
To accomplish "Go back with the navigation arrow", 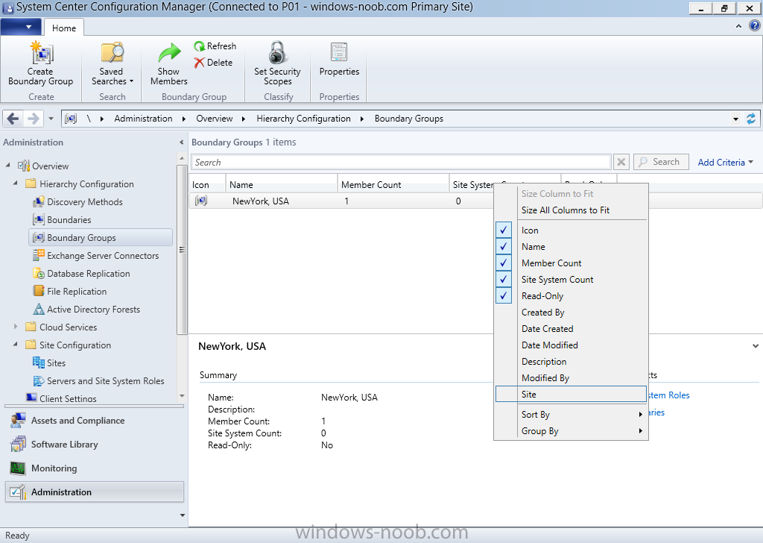I will pos(13,119).
